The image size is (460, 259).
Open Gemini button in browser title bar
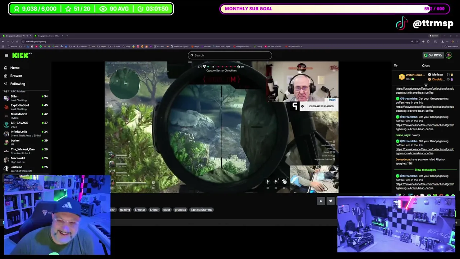click(x=433, y=36)
